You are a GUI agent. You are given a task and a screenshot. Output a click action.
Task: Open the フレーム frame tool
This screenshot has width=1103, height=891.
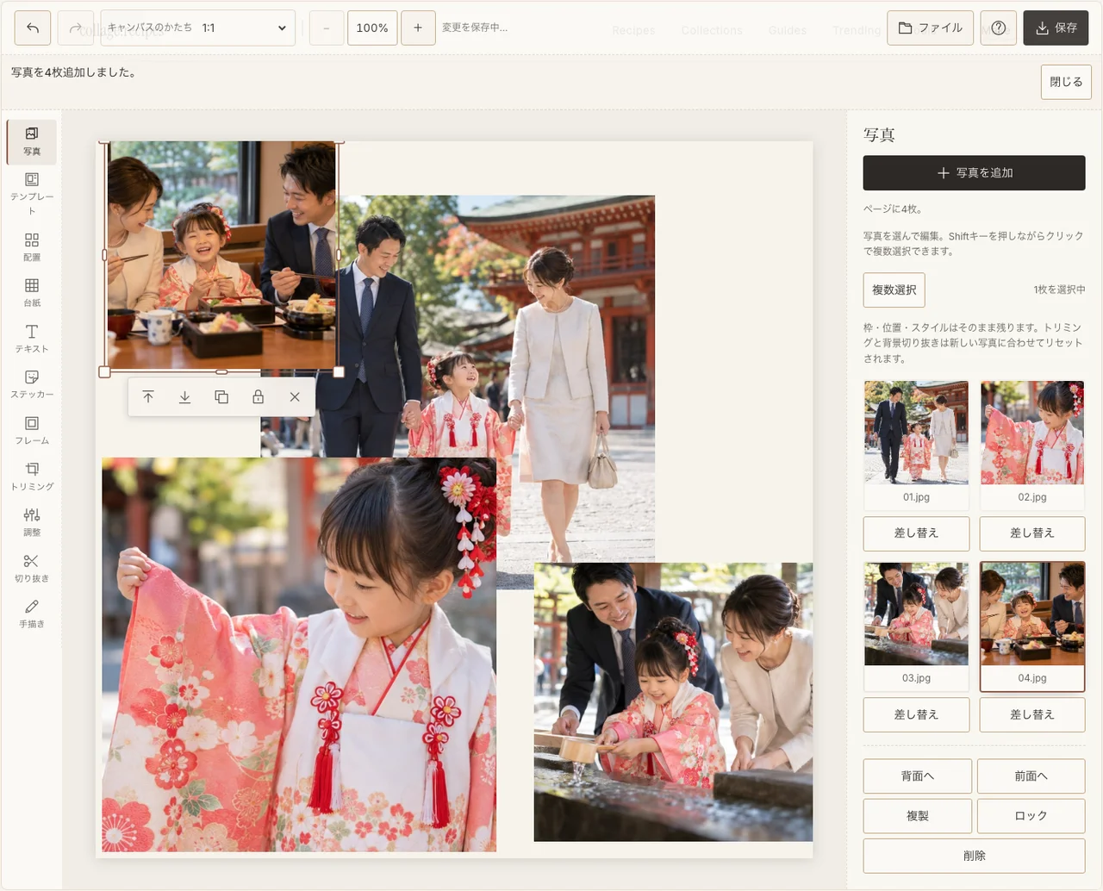tap(32, 430)
